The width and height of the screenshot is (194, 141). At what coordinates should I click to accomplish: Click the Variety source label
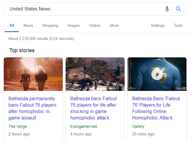tap(138, 126)
